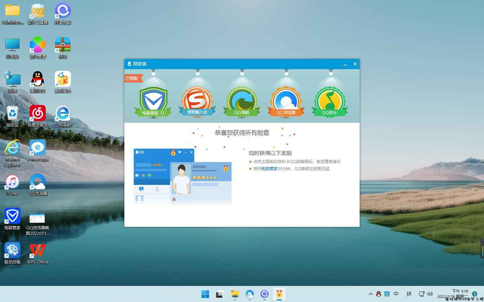
Task: Click the 拼 input method indicator
Action: [x=409, y=294]
